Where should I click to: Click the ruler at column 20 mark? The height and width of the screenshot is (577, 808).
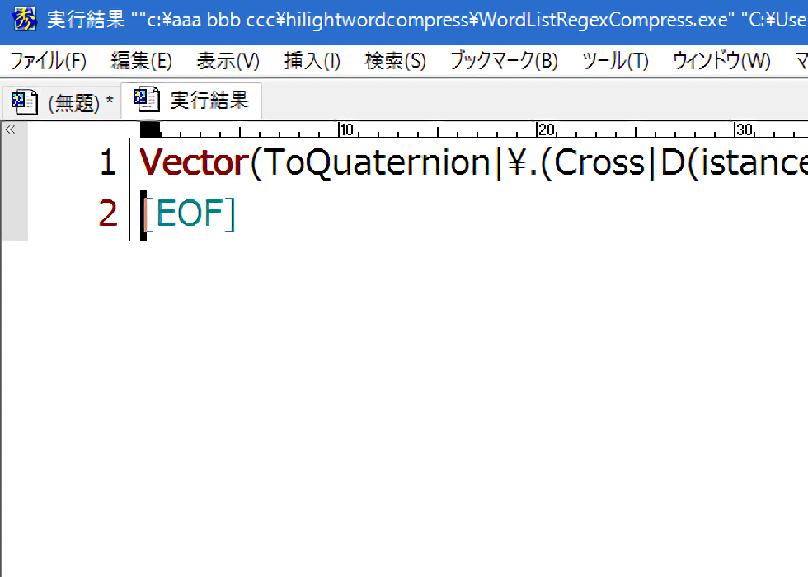pos(538,130)
